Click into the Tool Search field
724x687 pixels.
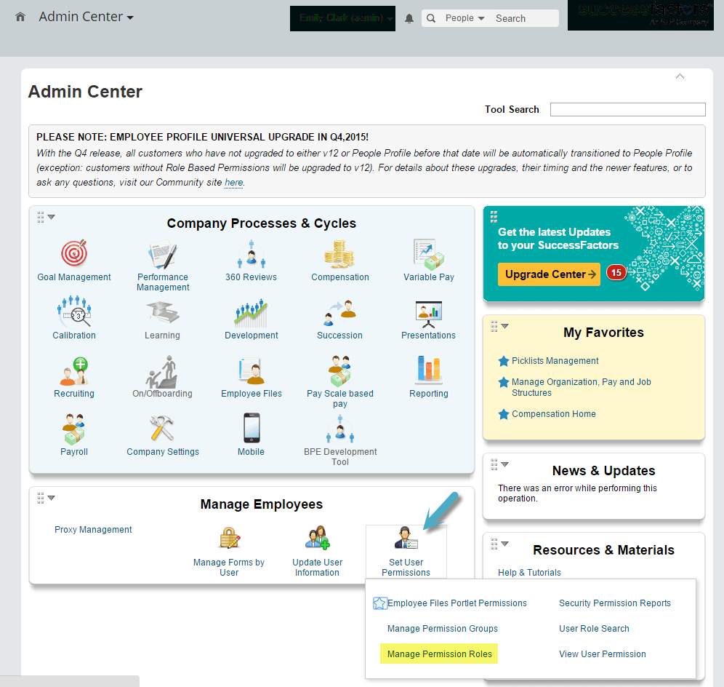point(627,110)
